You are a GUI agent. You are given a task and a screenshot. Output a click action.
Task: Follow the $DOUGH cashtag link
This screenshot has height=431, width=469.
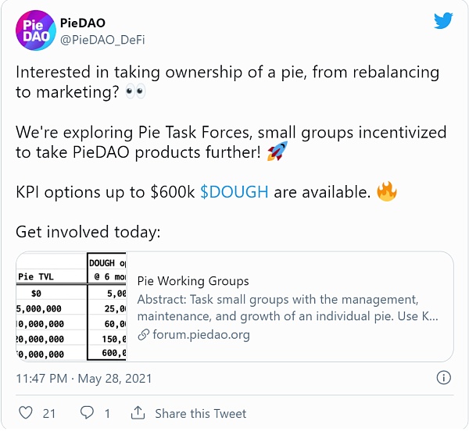pos(234,192)
